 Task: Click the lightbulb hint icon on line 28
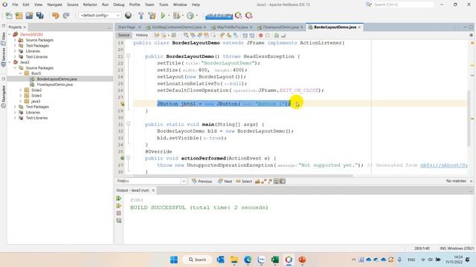click(x=122, y=104)
